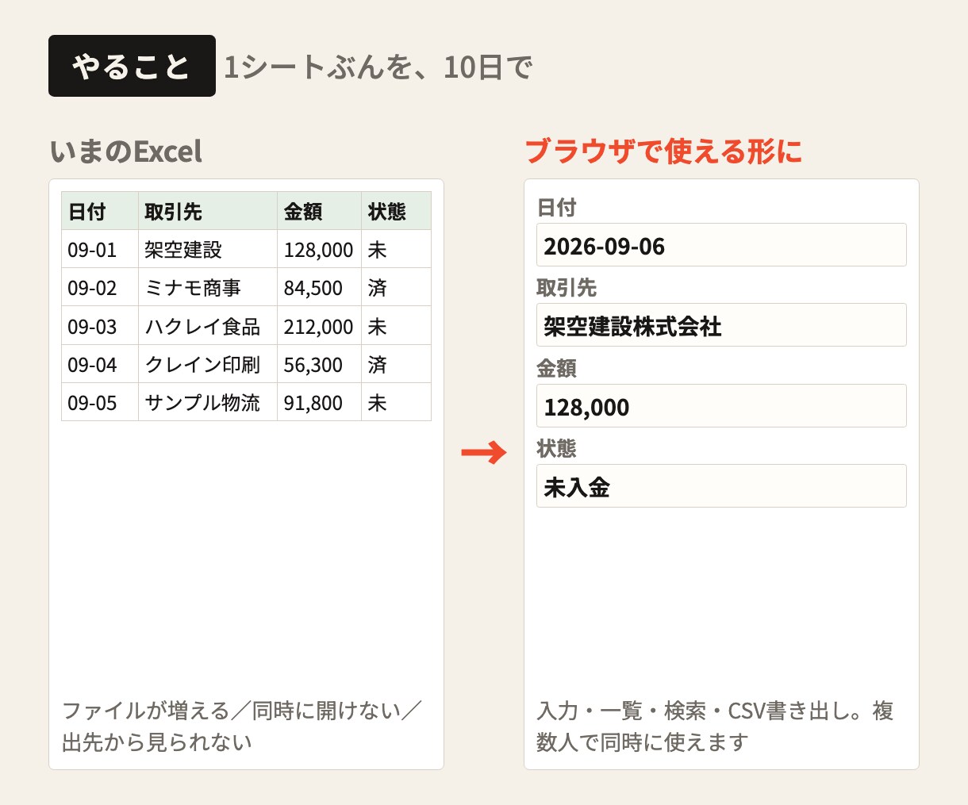Select the 取引先 table column header
Screen dimensions: 968x805
coord(208,211)
